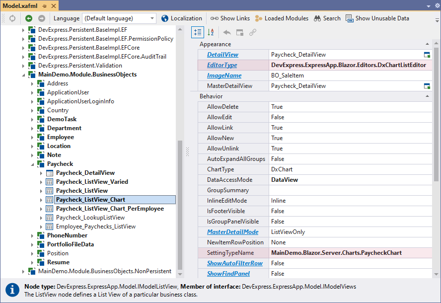
Task: Open Loaded Modules list
Action: 282,18
